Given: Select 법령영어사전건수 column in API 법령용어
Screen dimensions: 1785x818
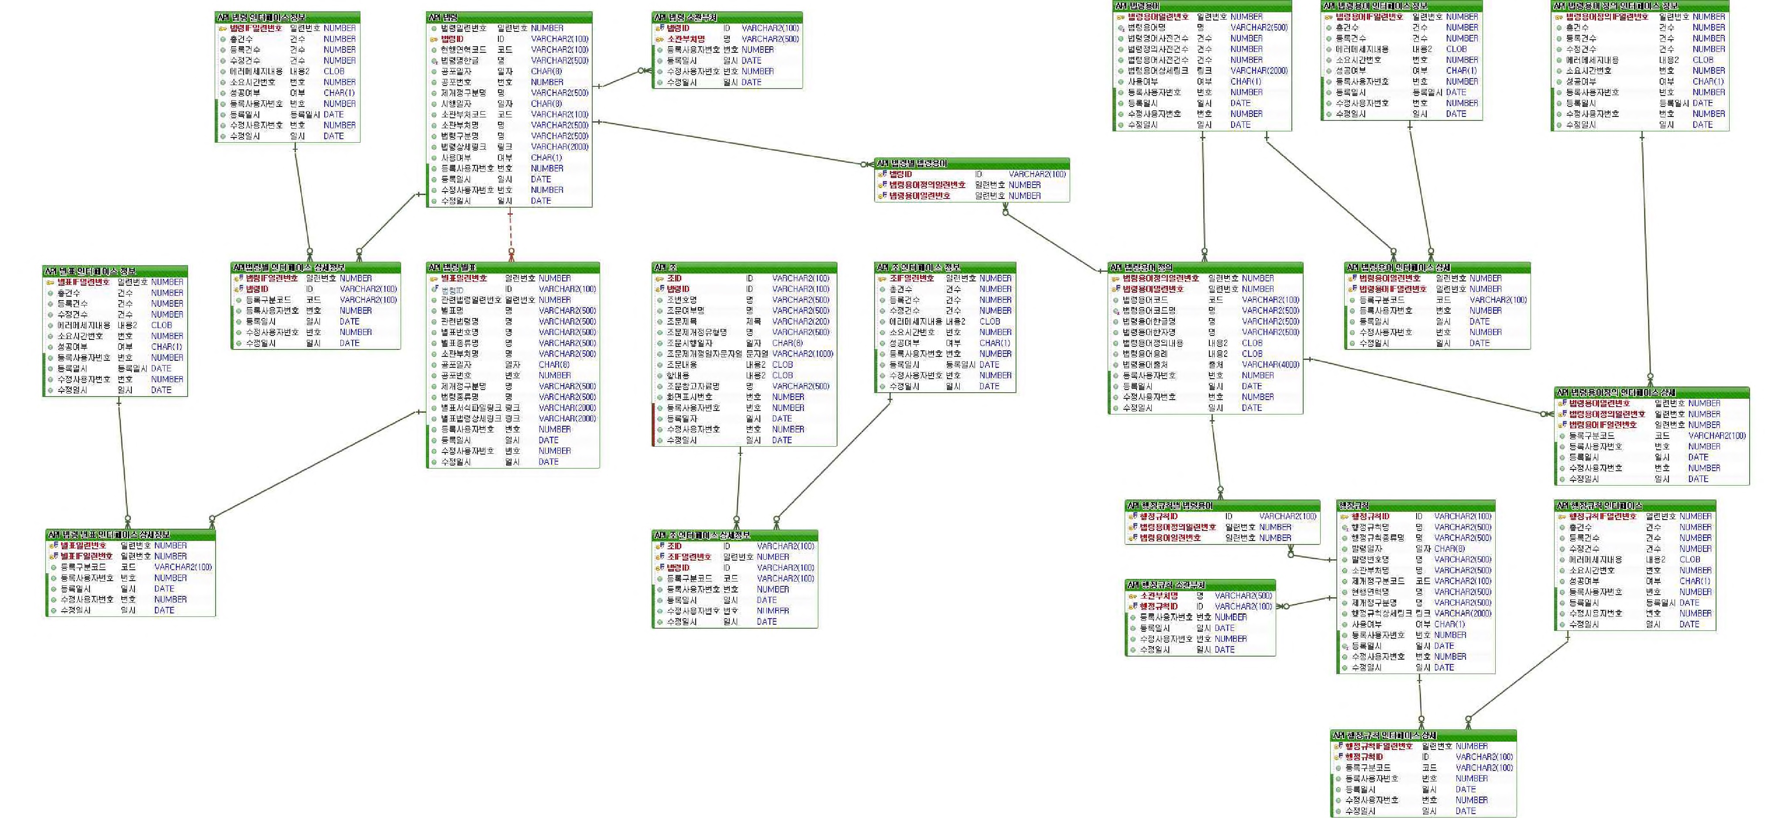Looking at the screenshot, I should tap(1203, 39).
